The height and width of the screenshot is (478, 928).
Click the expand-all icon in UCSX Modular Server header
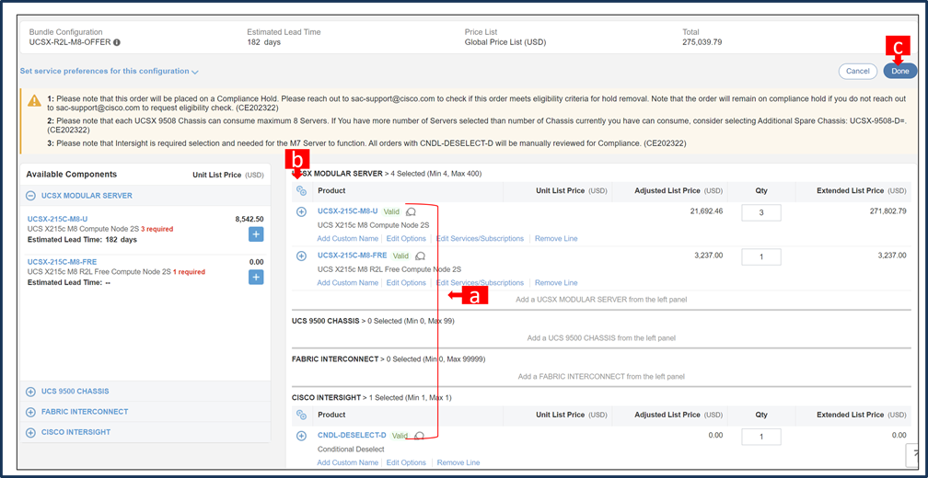pos(301,190)
